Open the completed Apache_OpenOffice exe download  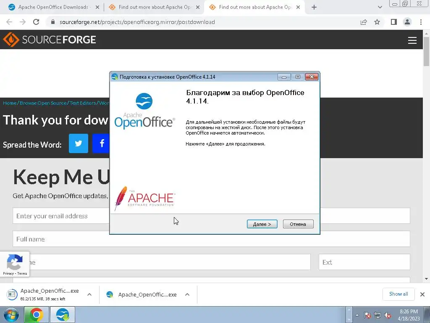coord(143,294)
